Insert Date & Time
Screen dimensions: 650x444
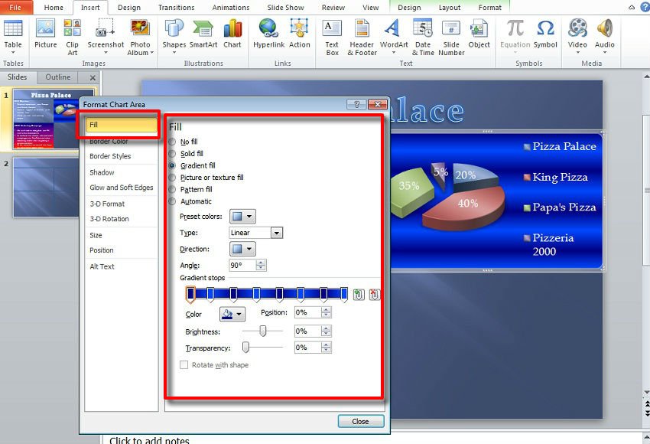click(423, 37)
